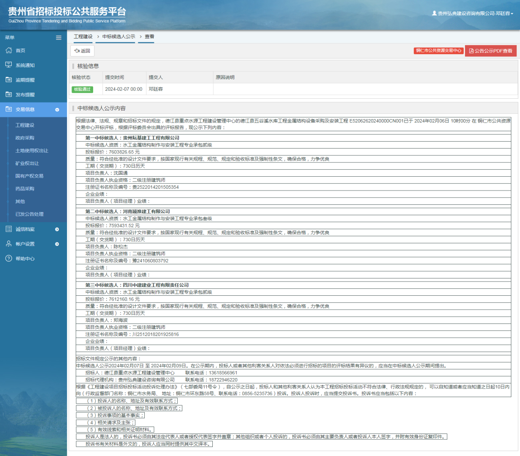This screenshot has width=520, height=456.
Task: Click 项目负责人：沈国通 line
Action: coord(107,173)
